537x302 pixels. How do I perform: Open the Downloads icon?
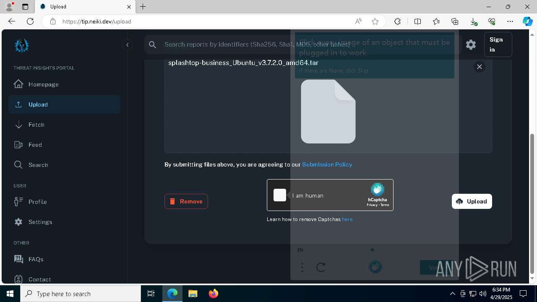pos(473,21)
